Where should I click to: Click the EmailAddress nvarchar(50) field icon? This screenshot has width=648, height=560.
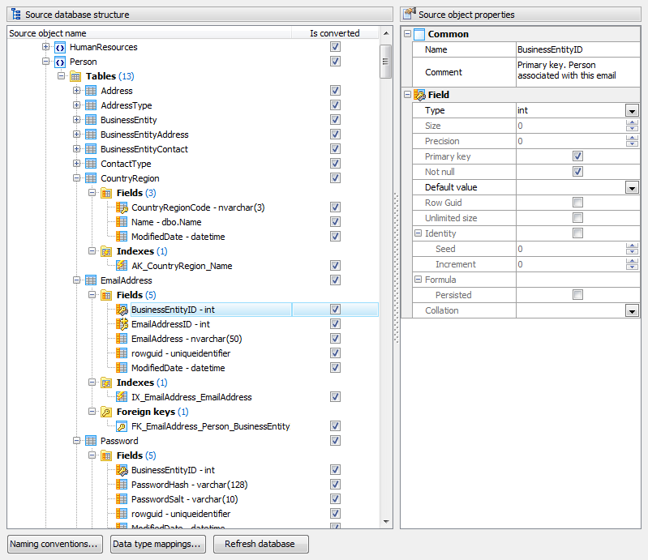(x=122, y=339)
